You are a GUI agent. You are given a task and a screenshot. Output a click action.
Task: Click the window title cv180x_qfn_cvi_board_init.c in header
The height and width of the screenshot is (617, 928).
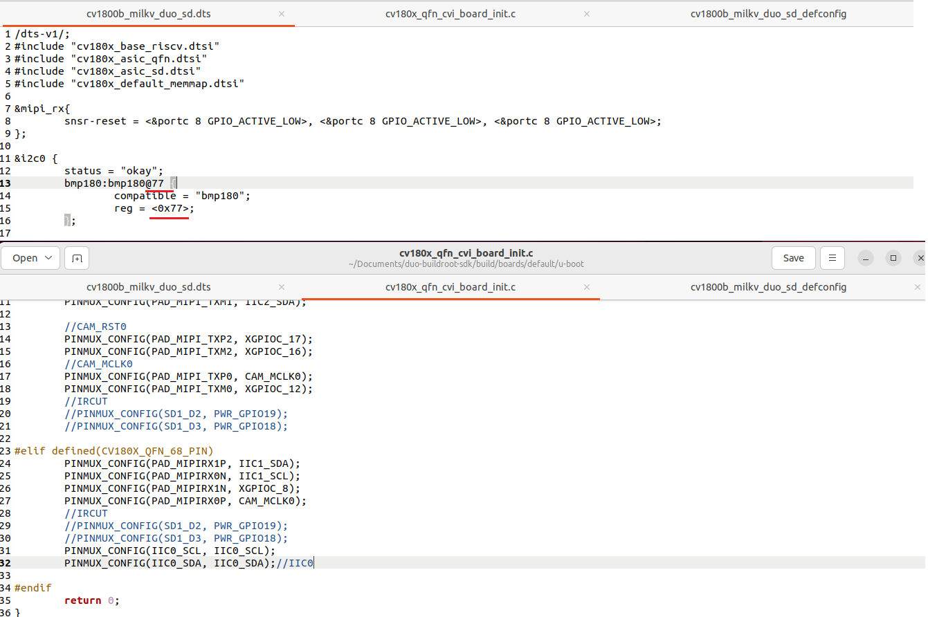(x=466, y=253)
